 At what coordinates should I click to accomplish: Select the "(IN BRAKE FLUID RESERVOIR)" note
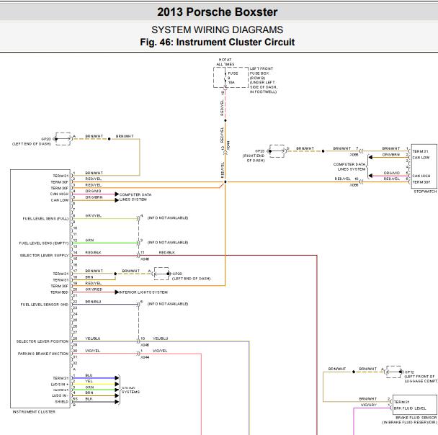click(409, 423)
